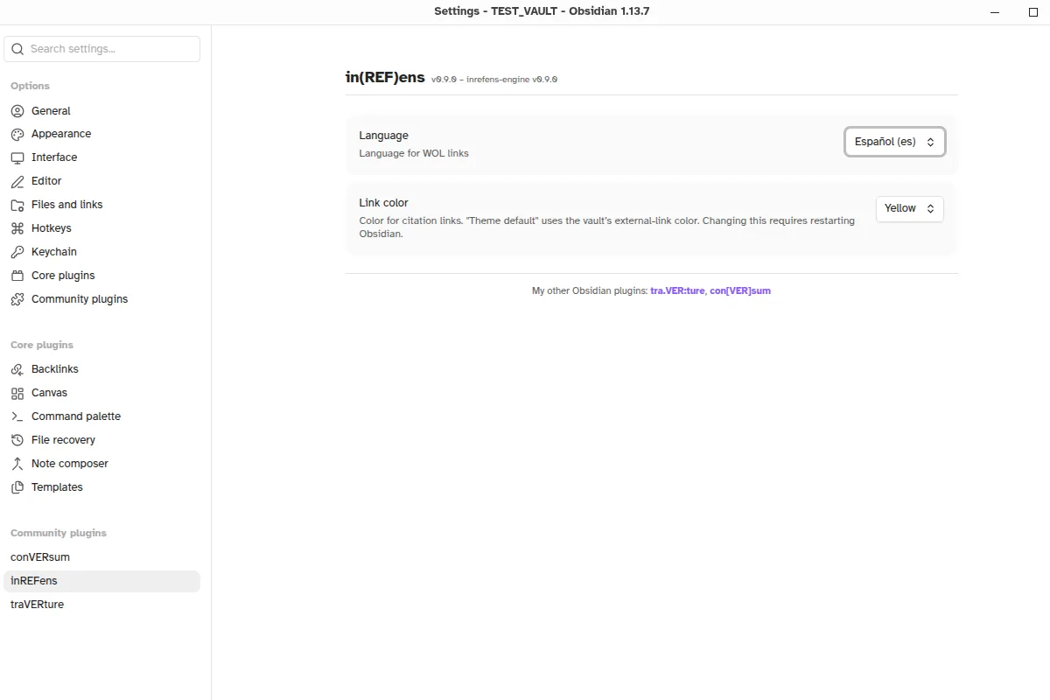
Task: Open Canvas plugin settings
Action: [101, 394]
